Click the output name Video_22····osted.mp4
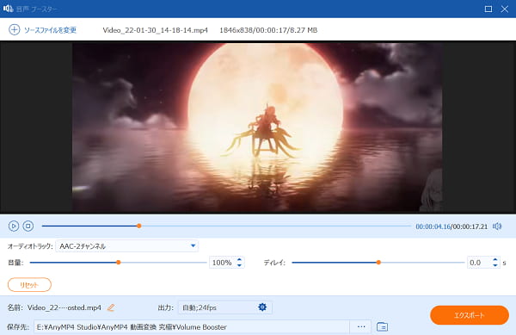The width and height of the screenshot is (516, 335). (x=64, y=307)
